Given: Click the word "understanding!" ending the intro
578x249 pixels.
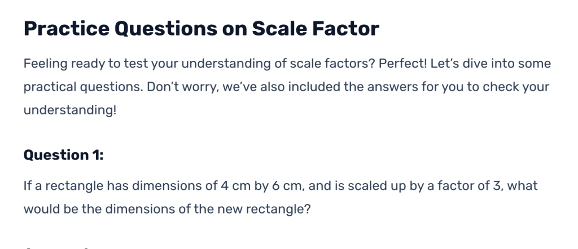Looking at the screenshot, I should [x=70, y=110].
